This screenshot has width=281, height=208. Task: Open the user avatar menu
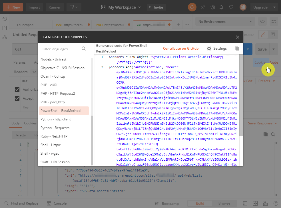coord(243,7)
